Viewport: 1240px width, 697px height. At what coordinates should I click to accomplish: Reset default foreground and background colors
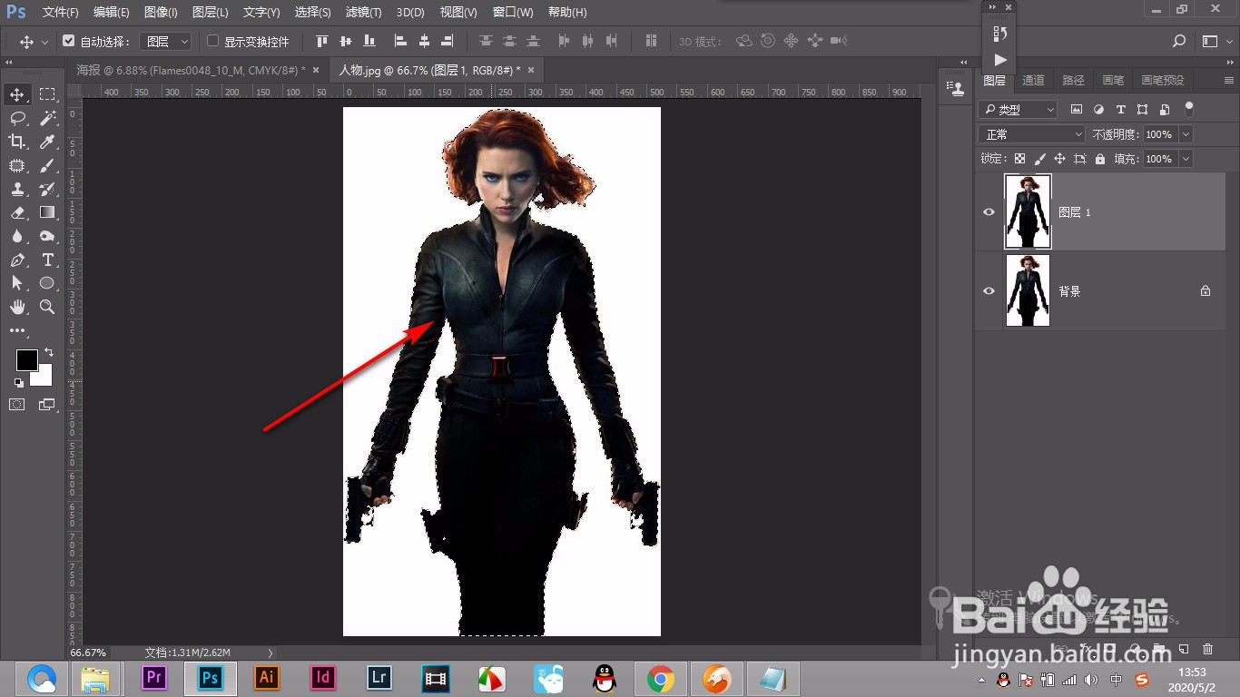19,383
